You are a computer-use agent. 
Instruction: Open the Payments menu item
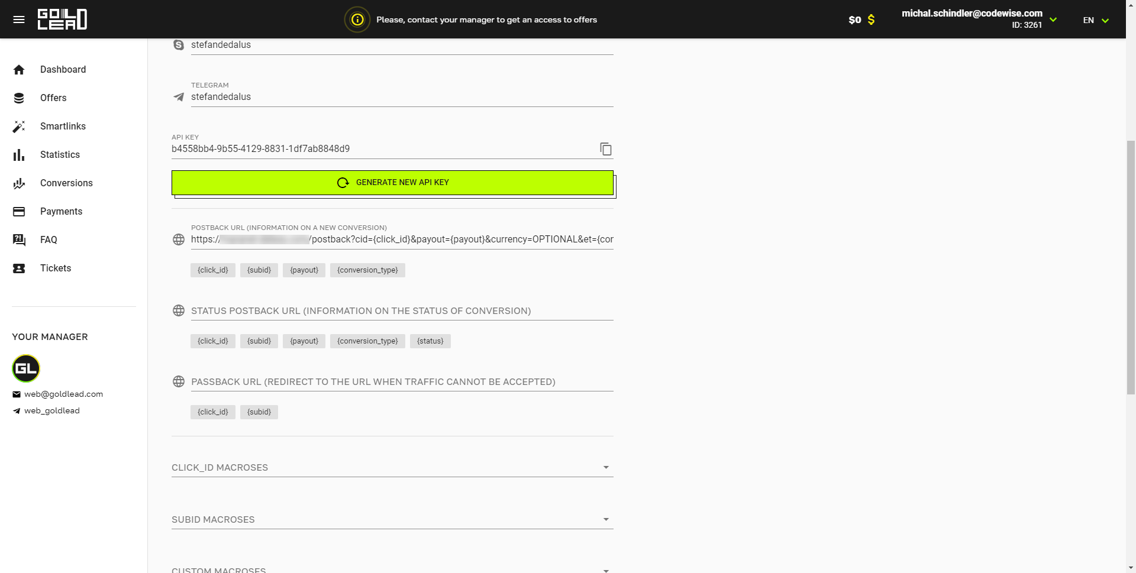click(61, 212)
